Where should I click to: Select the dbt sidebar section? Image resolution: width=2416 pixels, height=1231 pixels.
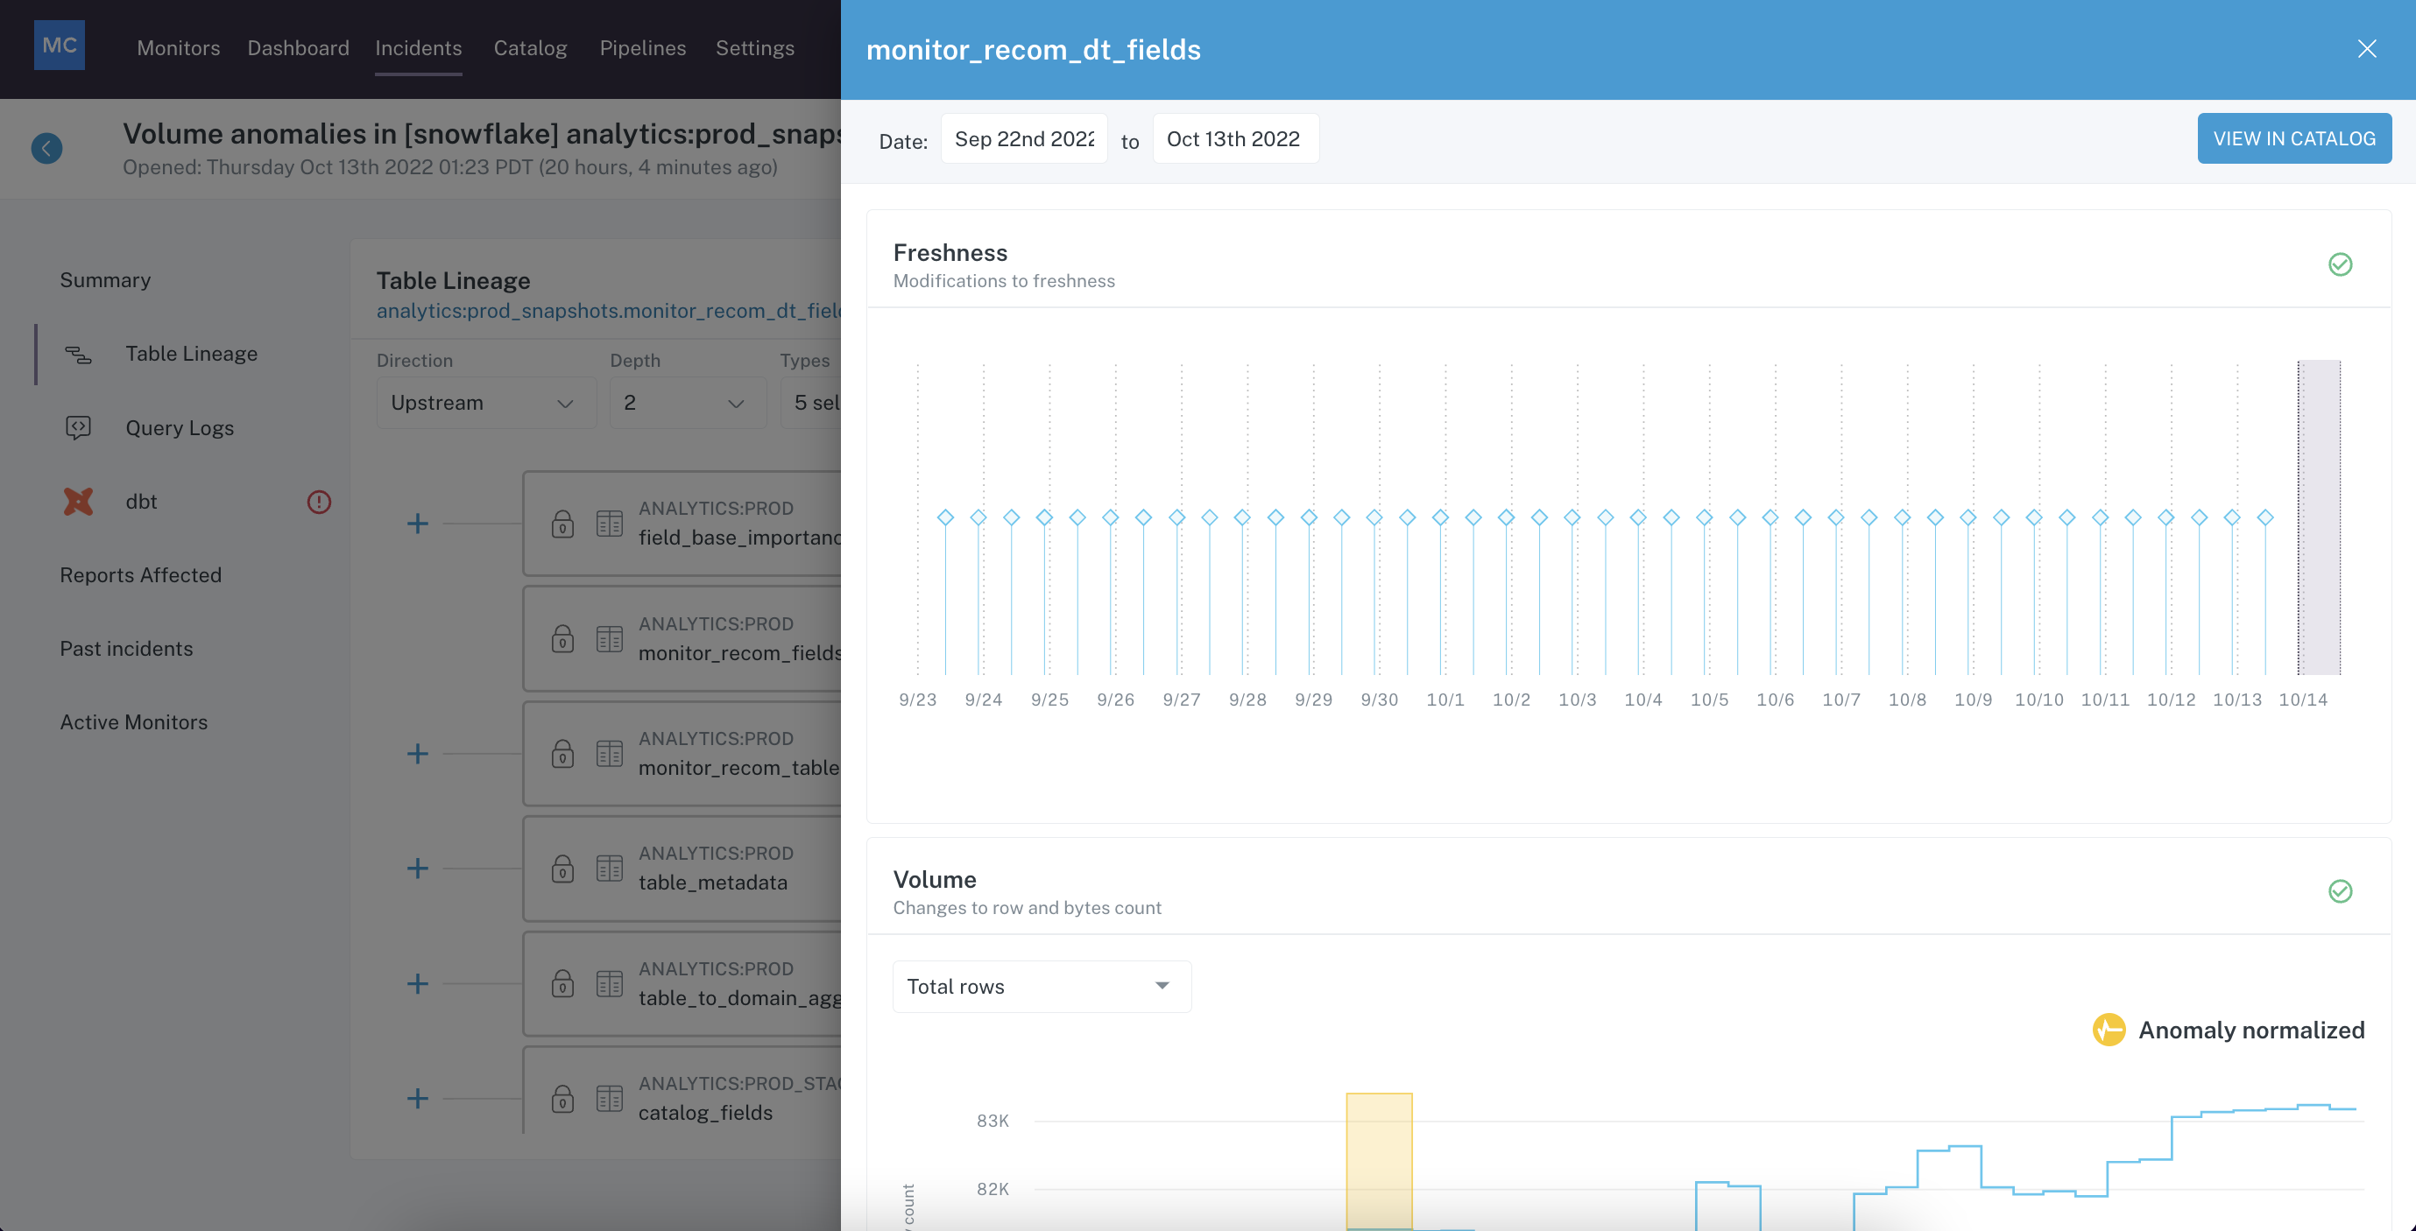click(x=141, y=502)
